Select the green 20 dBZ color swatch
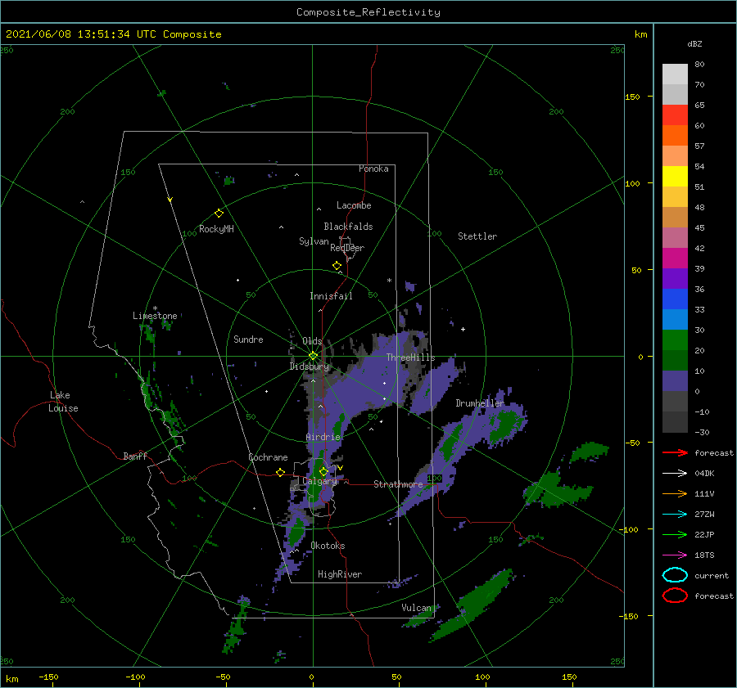The width and height of the screenshot is (737, 688). click(x=675, y=340)
